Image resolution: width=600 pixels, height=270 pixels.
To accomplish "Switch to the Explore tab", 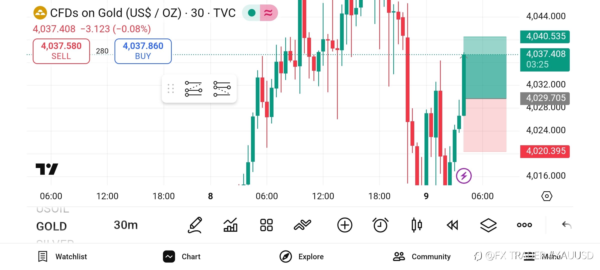I will [302, 256].
